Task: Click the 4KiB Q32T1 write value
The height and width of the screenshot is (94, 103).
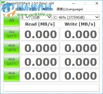Action: coord(80,62)
